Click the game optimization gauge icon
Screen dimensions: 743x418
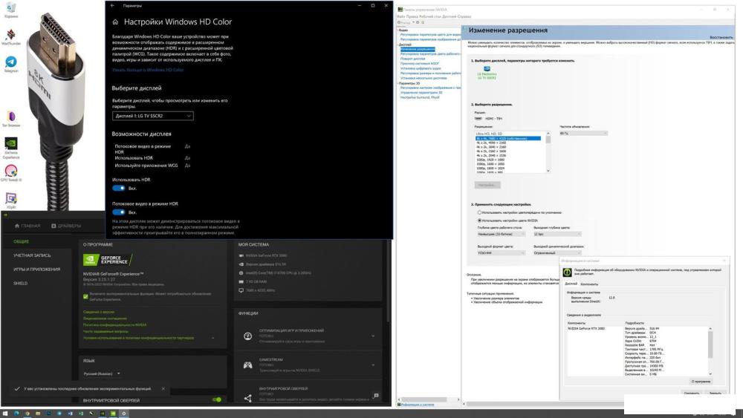[x=248, y=336]
